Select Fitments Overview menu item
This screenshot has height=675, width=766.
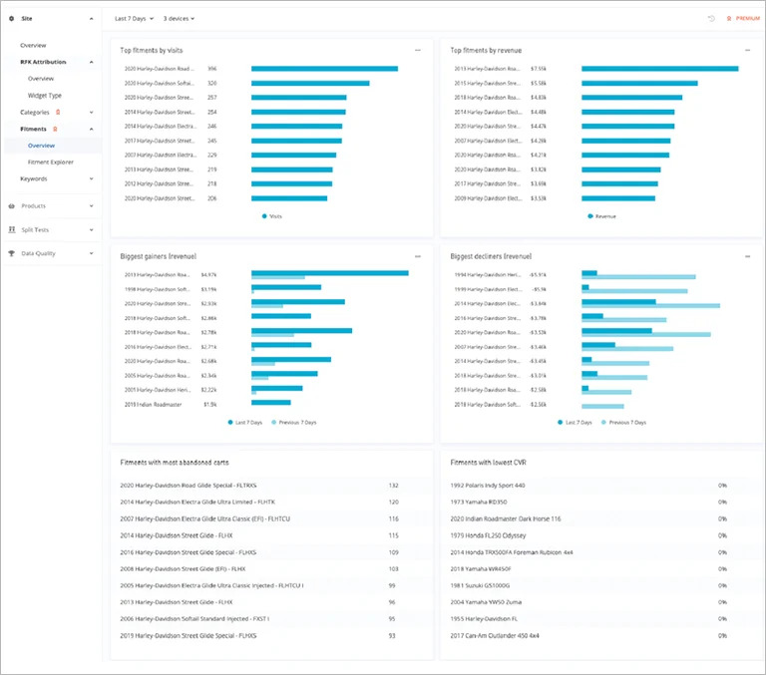pyautogui.click(x=42, y=146)
